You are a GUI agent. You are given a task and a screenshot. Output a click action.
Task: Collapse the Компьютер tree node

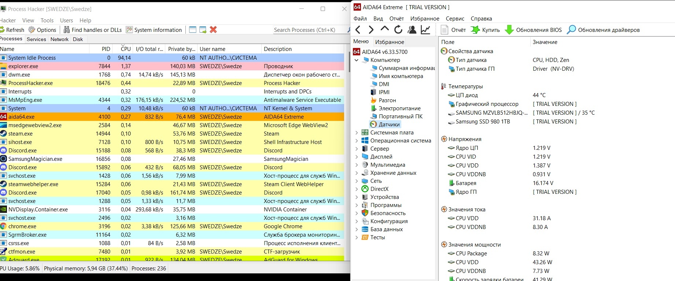357,60
